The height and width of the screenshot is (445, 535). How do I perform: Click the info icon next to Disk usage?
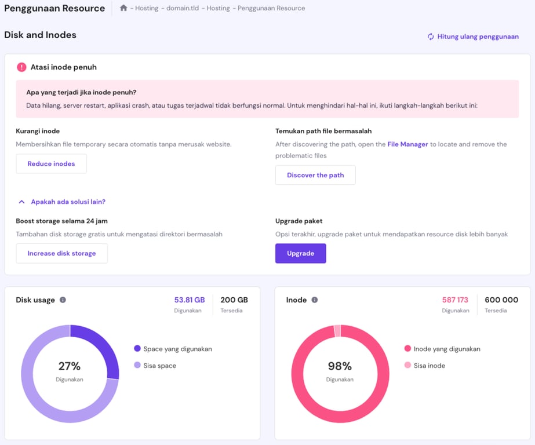coord(63,300)
